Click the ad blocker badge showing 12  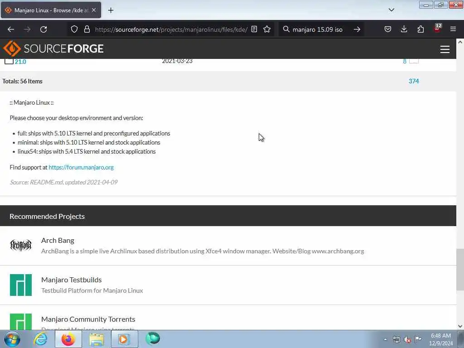click(x=437, y=29)
